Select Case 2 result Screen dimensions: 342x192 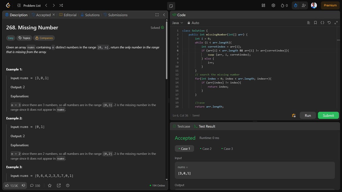coord(205,148)
